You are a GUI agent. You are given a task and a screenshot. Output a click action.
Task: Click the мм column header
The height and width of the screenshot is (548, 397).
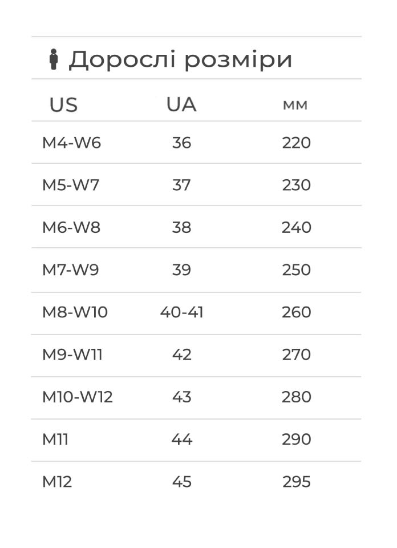(x=295, y=106)
